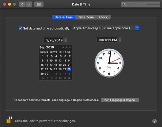Open the help question mark button
The width and height of the screenshot is (162, 127).
154,121
